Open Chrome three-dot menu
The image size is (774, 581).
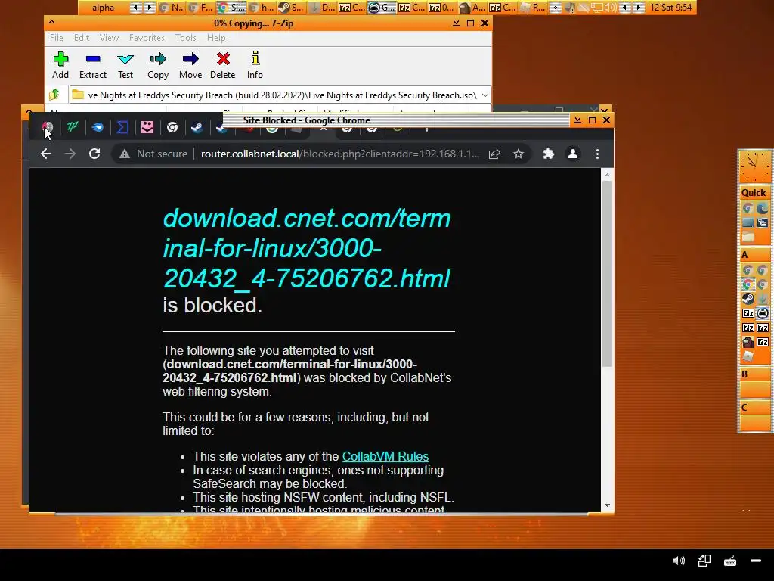(x=597, y=154)
